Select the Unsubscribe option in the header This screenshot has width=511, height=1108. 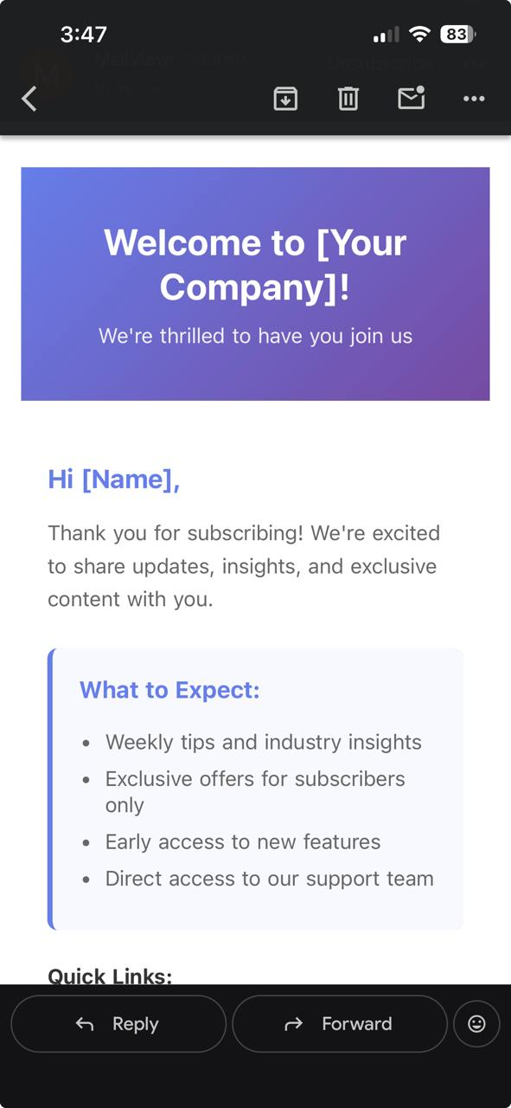click(379, 61)
